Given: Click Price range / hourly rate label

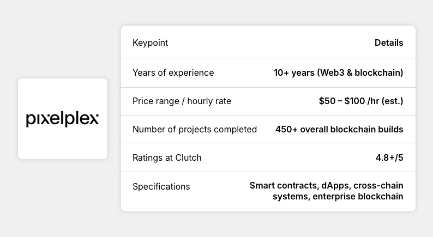Looking at the screenshot, I should point(182,101).
